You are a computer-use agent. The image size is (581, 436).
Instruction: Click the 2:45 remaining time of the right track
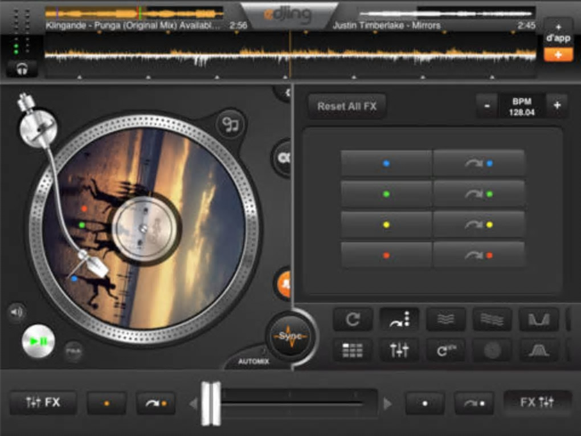pos(526,26)
